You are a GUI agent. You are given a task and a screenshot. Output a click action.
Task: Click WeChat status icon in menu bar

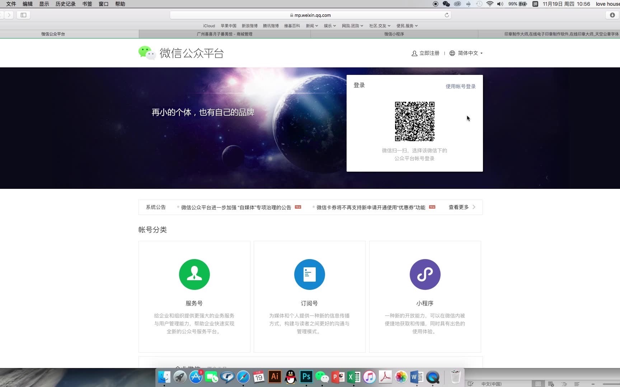click(x=446, y=4)
